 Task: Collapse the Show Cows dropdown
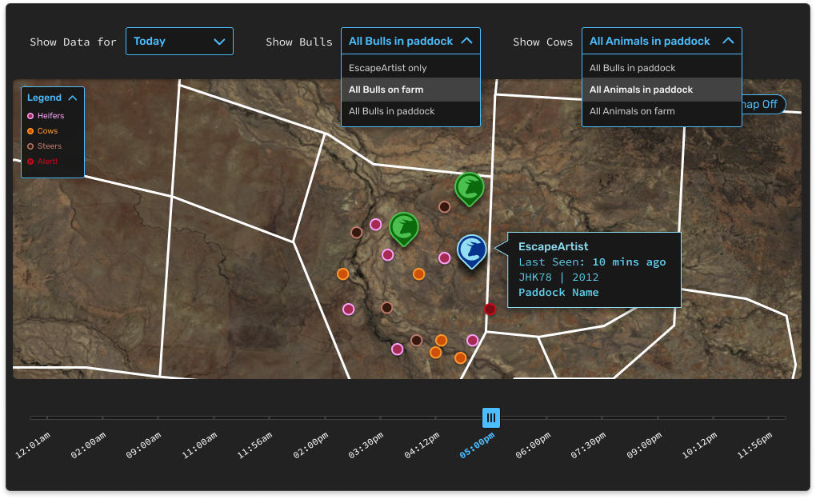[x=662, y=41]
